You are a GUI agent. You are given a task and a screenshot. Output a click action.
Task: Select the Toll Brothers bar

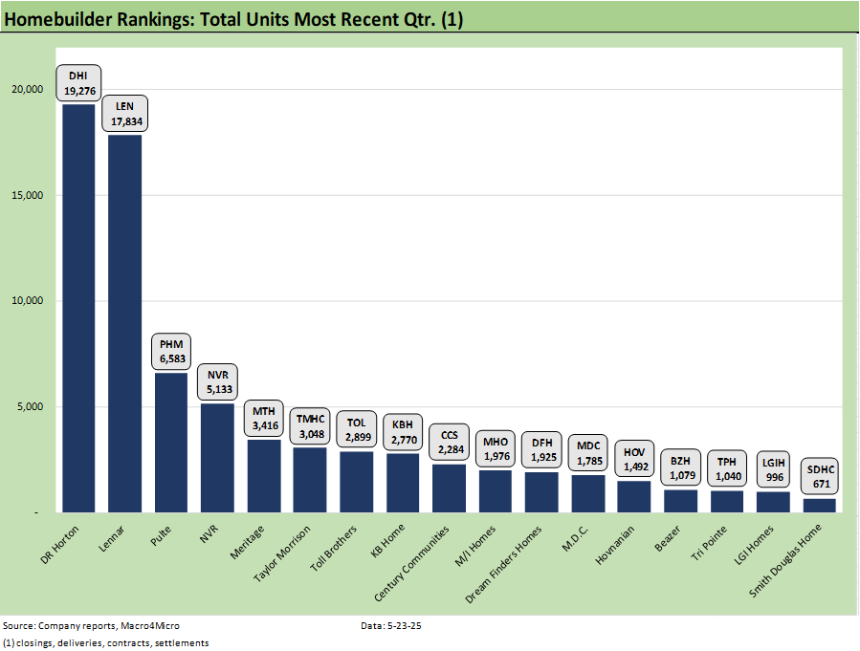[357, 482]
